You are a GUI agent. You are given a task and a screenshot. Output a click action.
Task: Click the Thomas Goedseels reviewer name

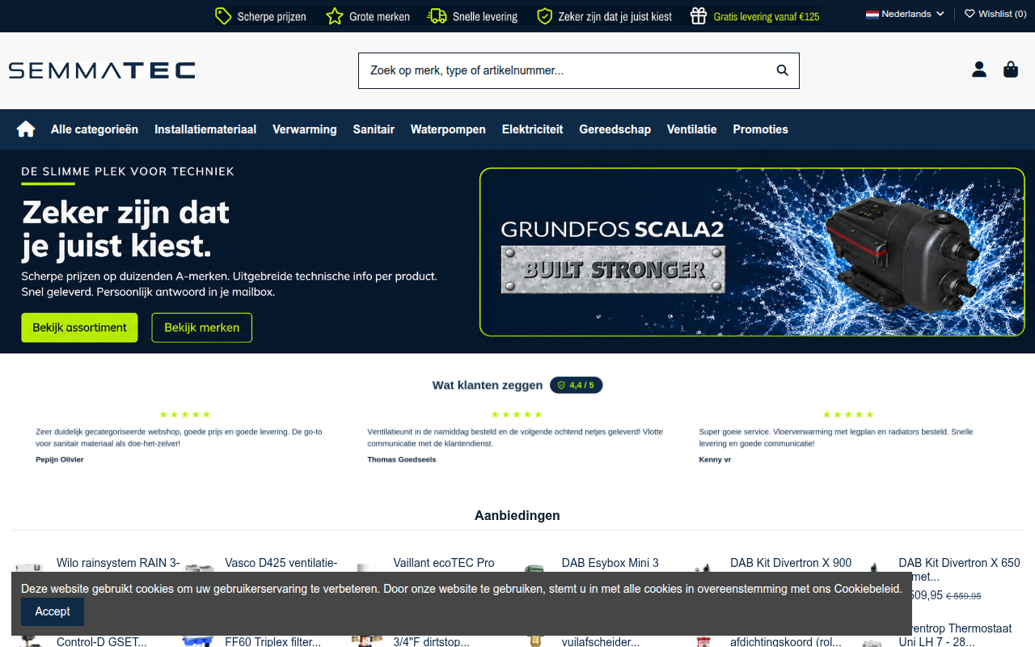click(x=402, y=459)
